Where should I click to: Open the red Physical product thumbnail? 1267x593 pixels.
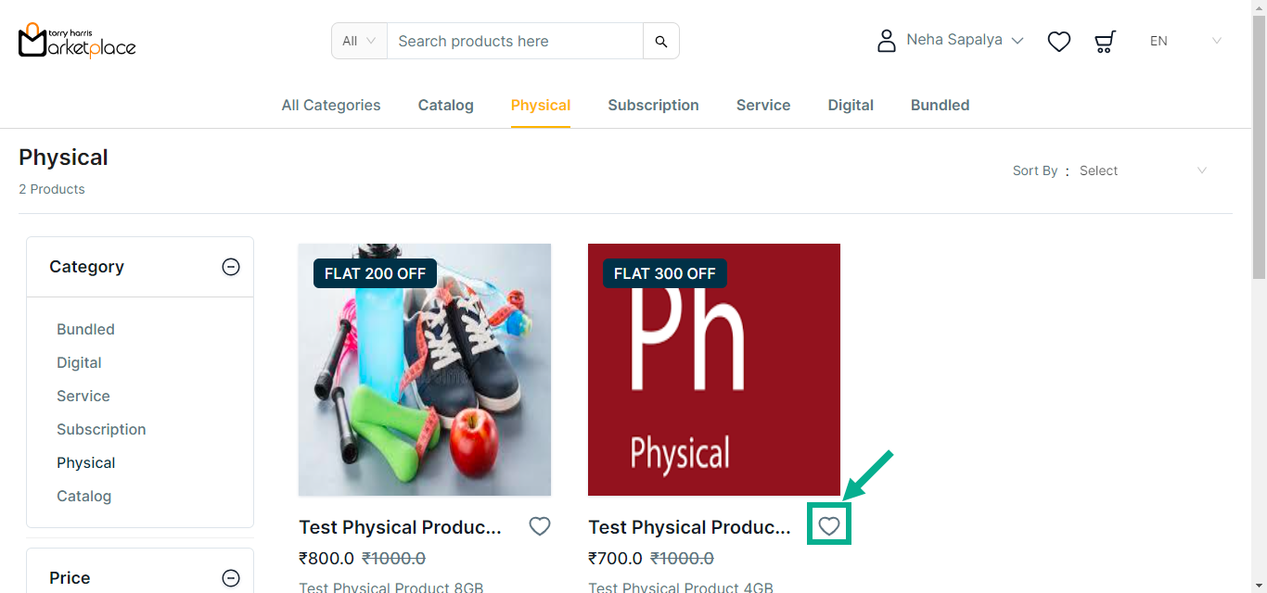coord(714,370)
